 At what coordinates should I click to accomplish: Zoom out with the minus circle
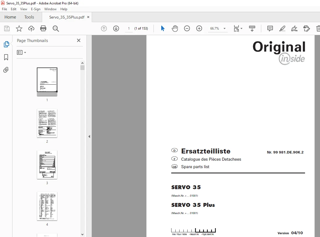(x=187, y=28)
